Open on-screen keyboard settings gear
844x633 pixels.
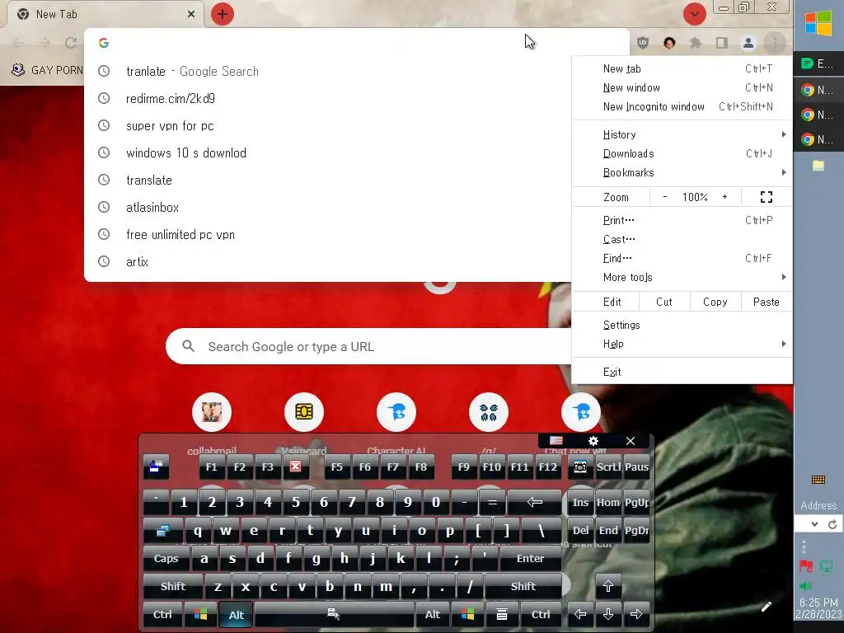593,441
